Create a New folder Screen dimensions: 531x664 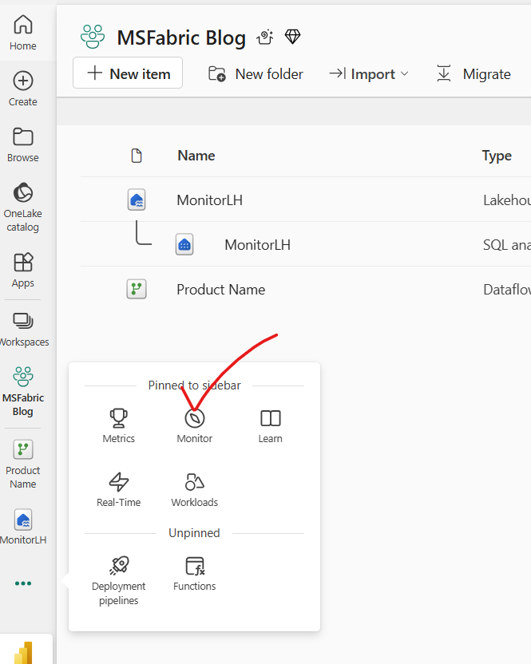pyautogui.click(x=256, y=74)
